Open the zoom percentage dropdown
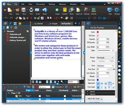Screen dimensions: 125x106 [x=78, y=82]
